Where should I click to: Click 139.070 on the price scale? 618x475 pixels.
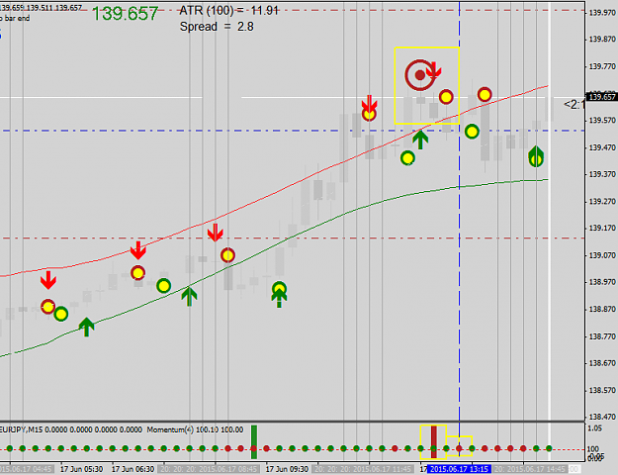pos(602,255)
